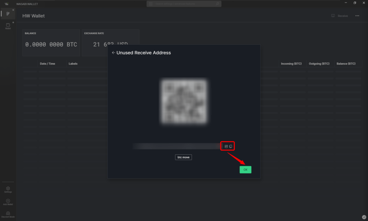
Task: Click the Labels column header
Action: click(x=73, y=64)
